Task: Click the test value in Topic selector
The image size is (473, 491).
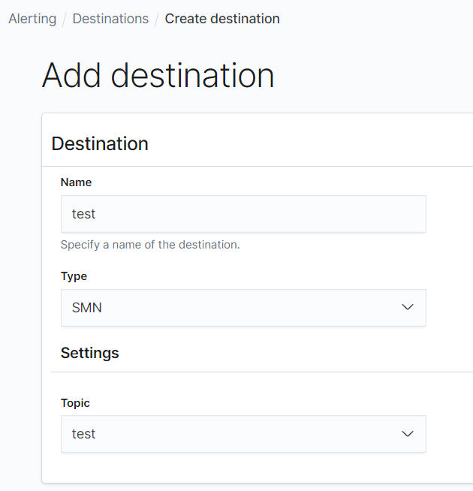Action: (84, 434)
